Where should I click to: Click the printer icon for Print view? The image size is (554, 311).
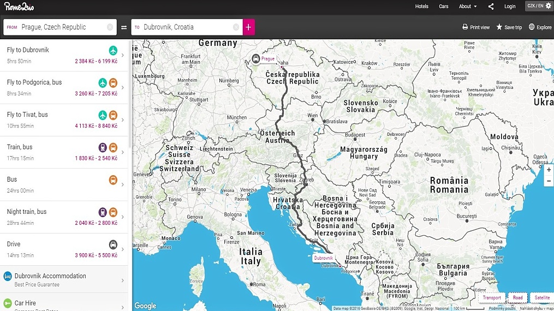tap(465, 27)
